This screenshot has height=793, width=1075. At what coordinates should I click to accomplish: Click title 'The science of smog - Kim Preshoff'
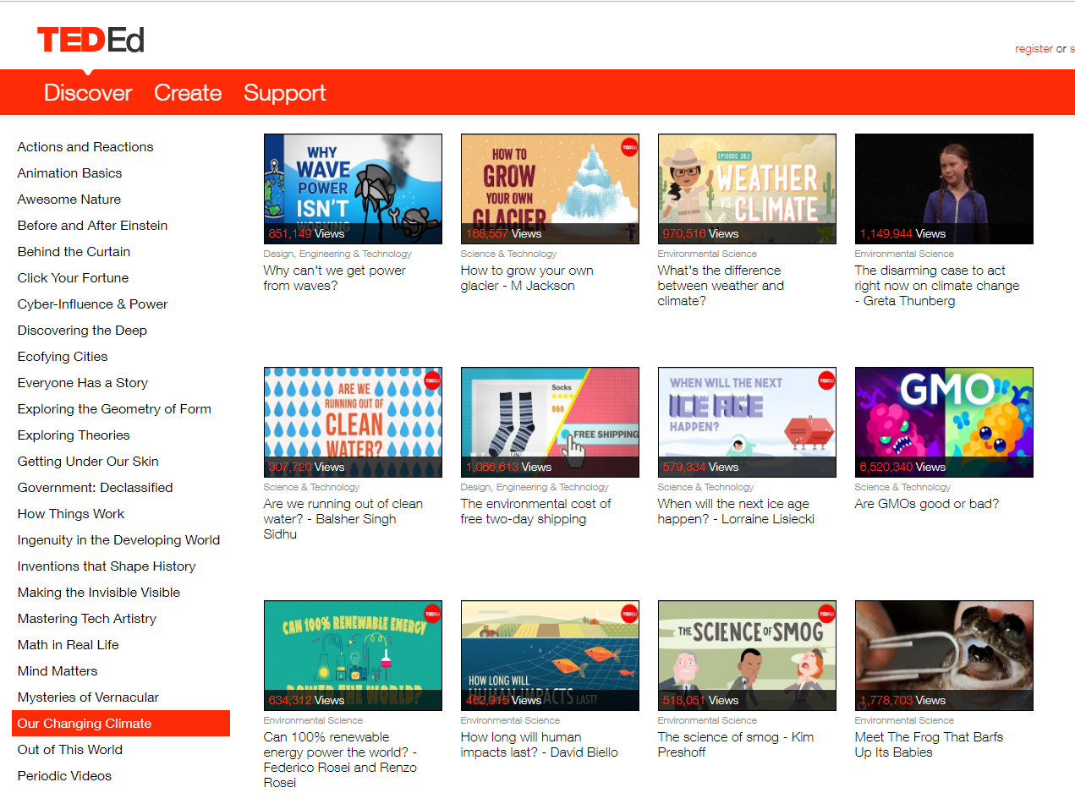coord(736,745)
